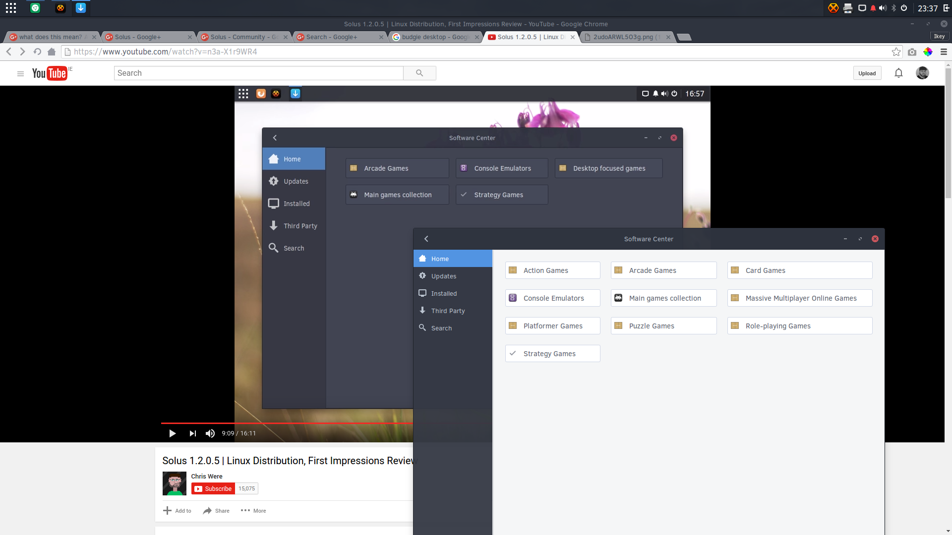Mute the YouTube video volume
Viewport: 952px width, 535px height.
coord(210,433)
